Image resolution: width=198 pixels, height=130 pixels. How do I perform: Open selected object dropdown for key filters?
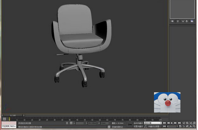tap(153, 123)
